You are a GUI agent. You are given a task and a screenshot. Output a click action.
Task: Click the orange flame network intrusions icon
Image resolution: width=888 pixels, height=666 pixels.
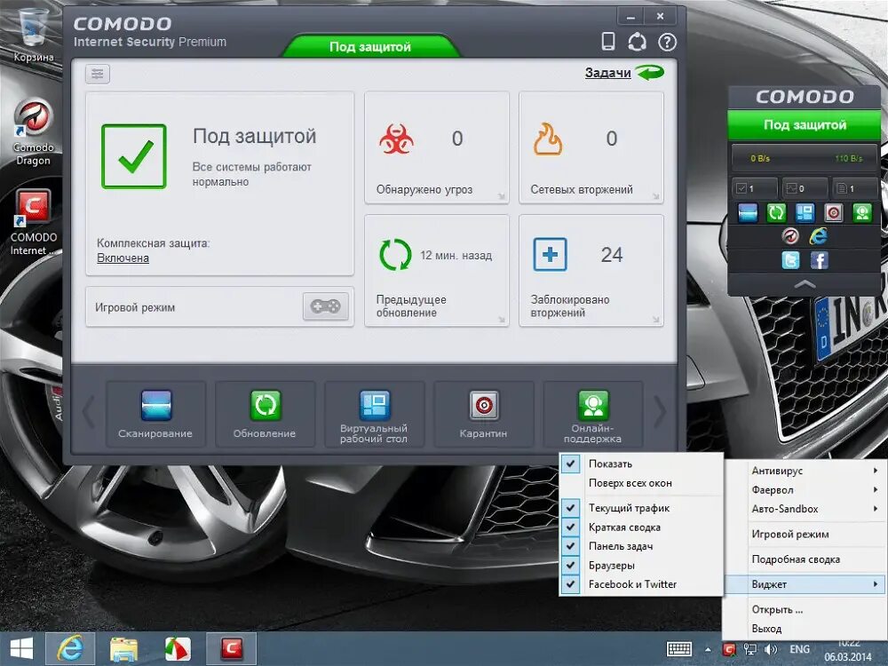[548, 139]
